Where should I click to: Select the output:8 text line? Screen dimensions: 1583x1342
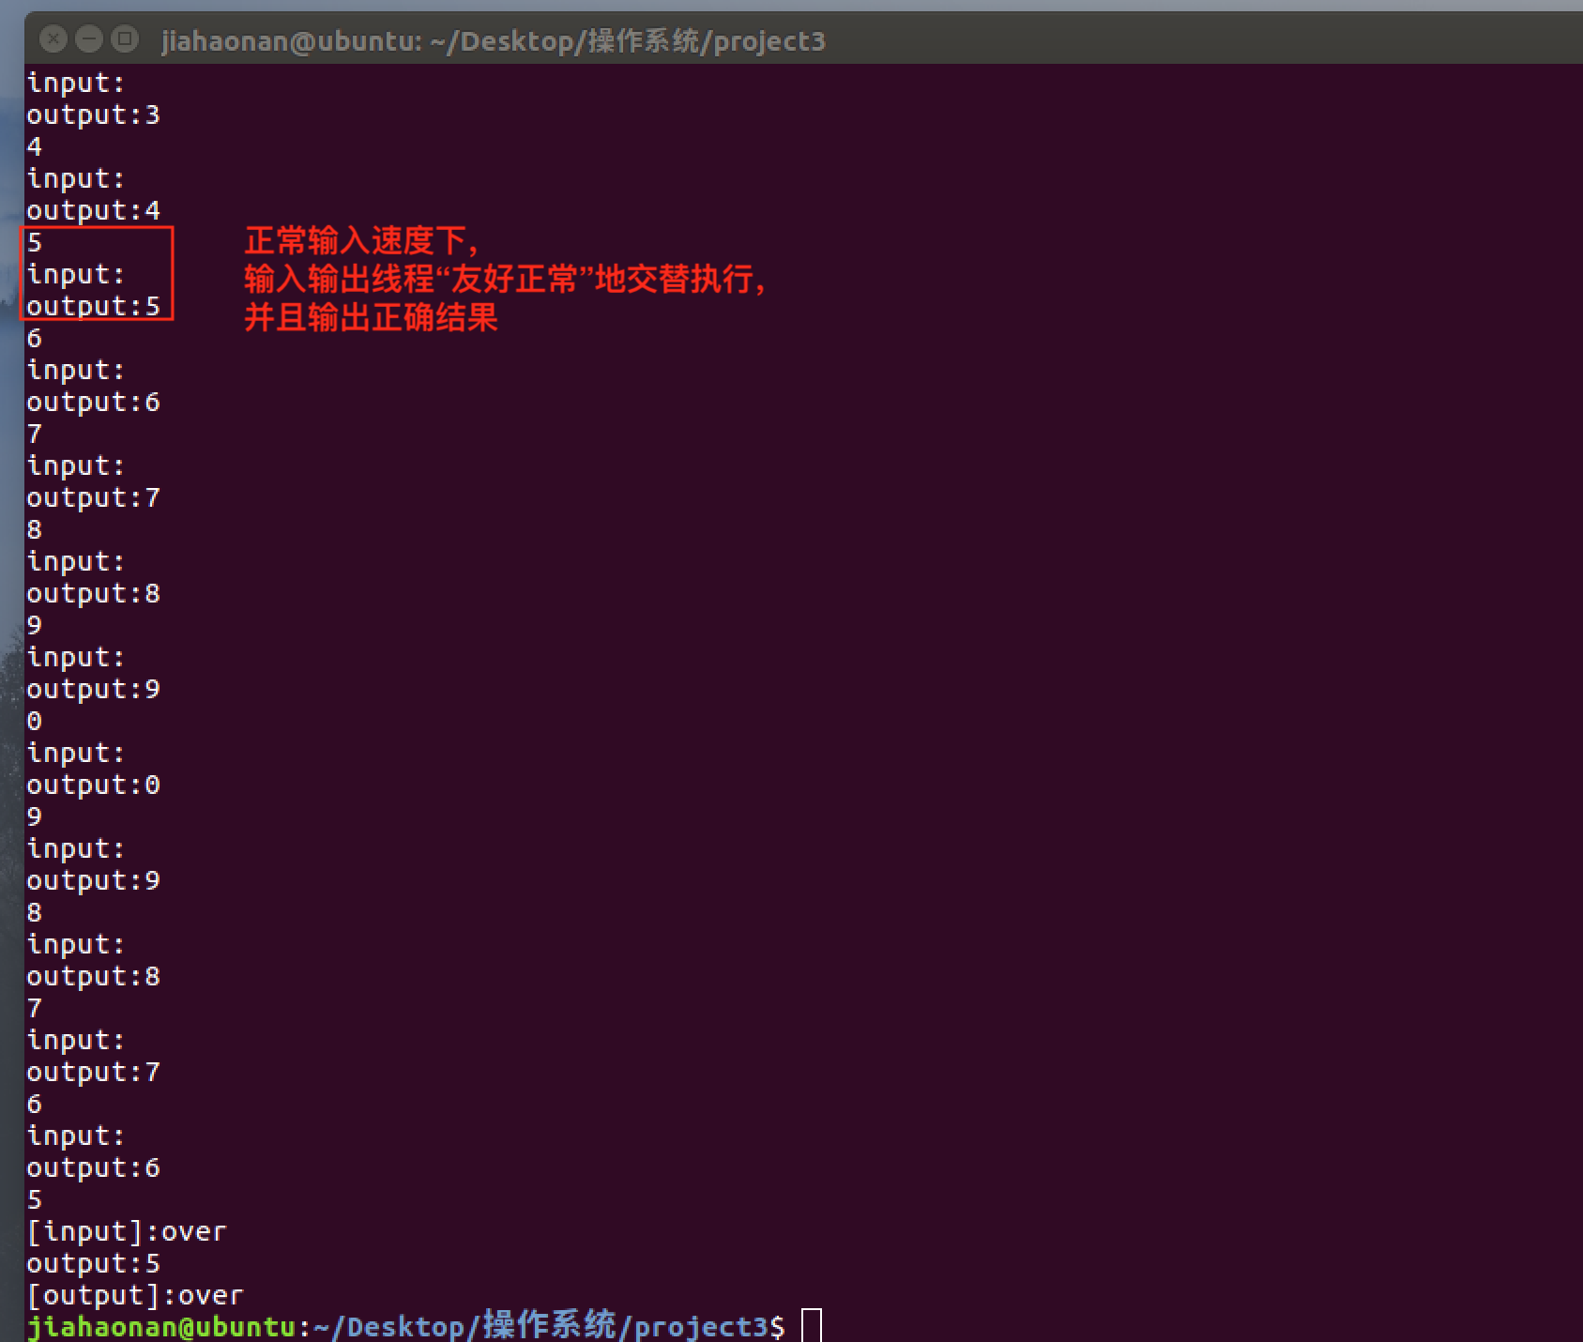click(93, 593)
